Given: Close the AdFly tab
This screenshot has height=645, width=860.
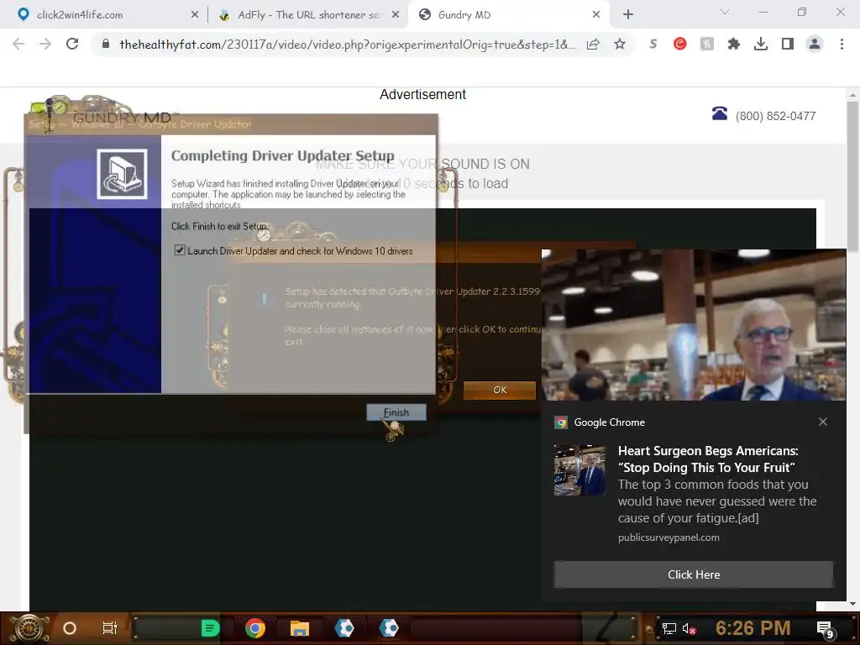Looking at the screenshot, I should (x=396, y=15).
